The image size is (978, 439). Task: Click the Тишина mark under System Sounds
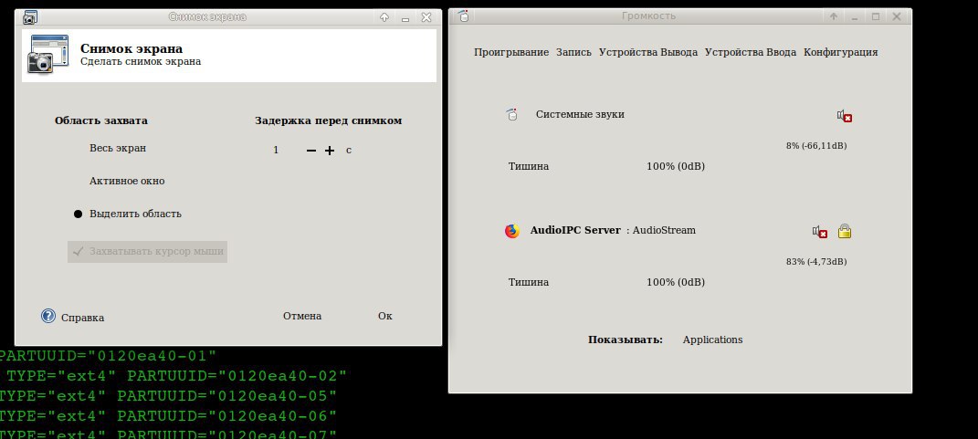click(529, 166)
